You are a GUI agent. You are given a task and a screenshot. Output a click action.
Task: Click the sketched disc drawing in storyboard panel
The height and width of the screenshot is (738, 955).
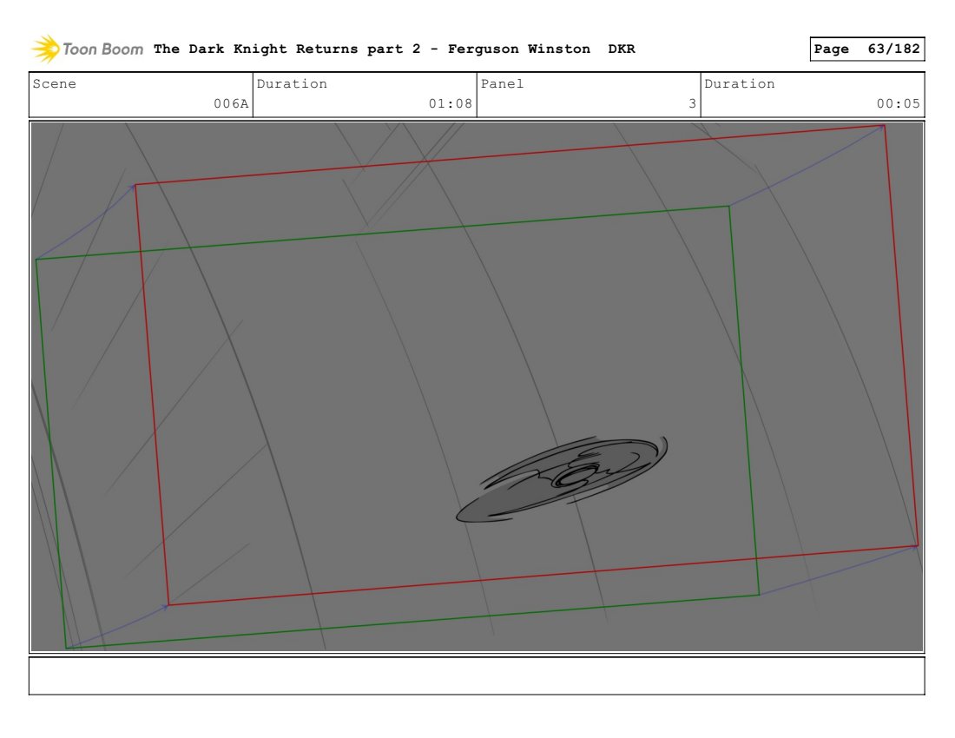pos(562,479)
